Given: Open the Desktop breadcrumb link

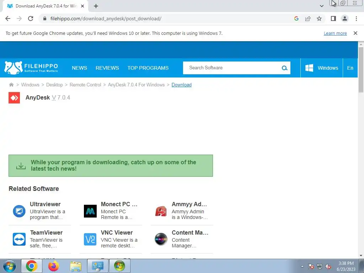Looking at the screenshot, I should pyautogui.click(x=54, y=85).
